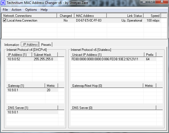
Task: Click the Link Status column header
Action: click(125, 16)
